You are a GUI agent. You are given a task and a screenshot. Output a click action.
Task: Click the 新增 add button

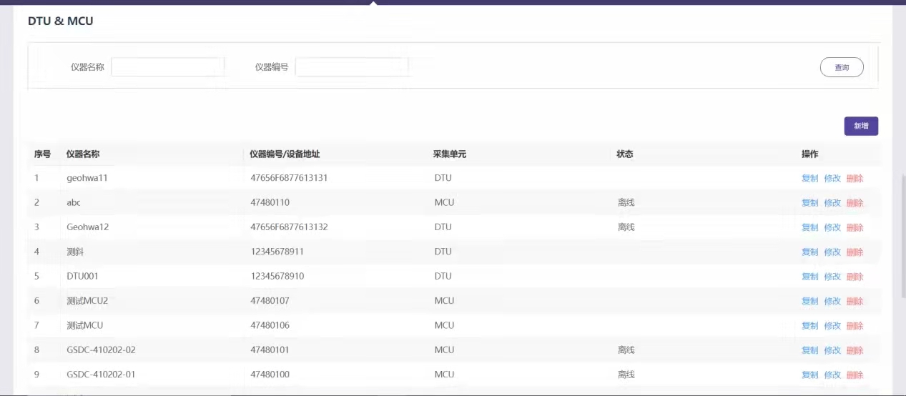click(860, 126)
